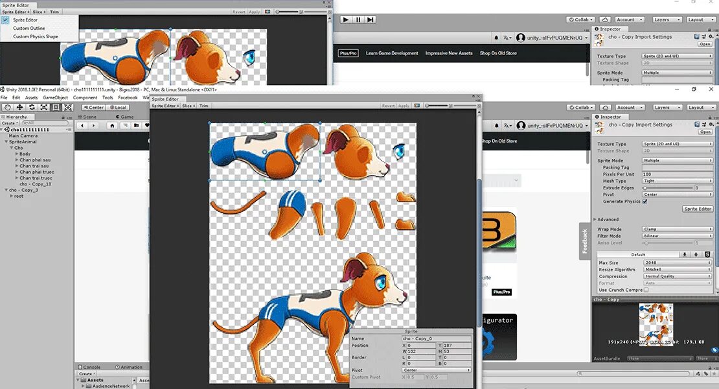The height and width of the screenshot is (389, 719).
Task: Open the Compression quality dropdown
Action: (678, 277)
